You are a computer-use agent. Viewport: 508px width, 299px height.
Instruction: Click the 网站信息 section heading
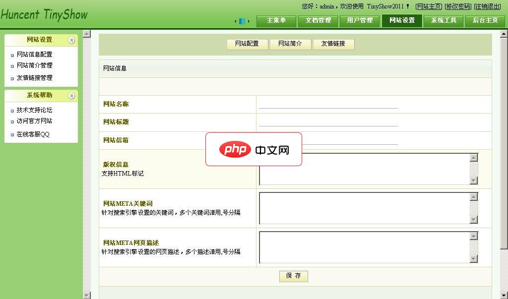(115, 68)
